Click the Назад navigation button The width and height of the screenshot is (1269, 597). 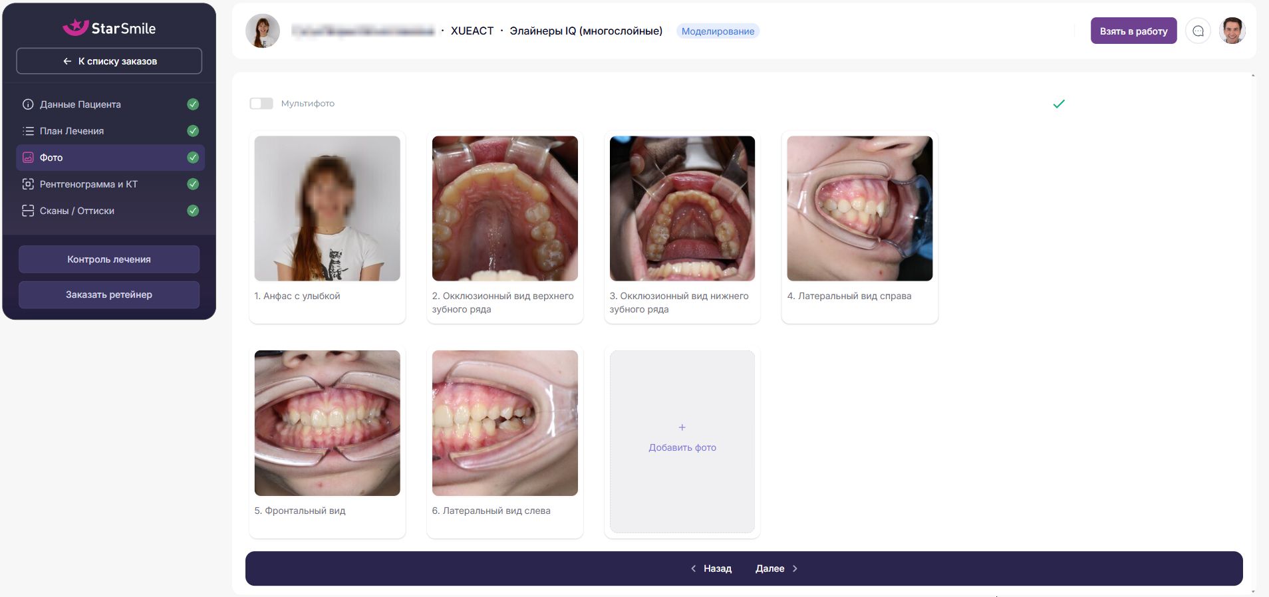(711, 568)
